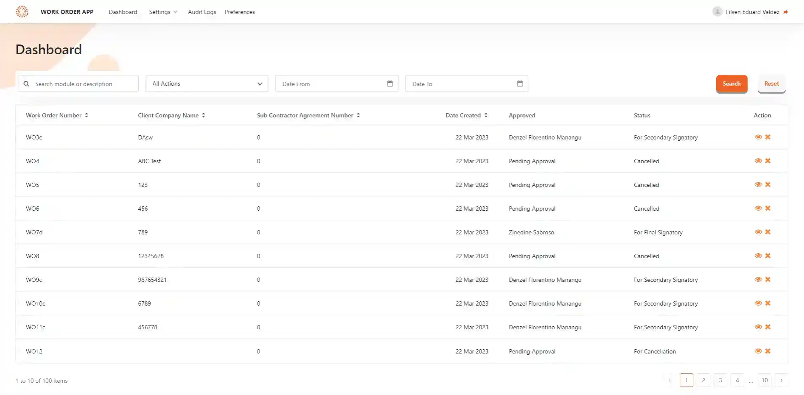Cancel work order WO6 with X icon
The height and width of the screenshot is (395, 804).
pos(768,208)
